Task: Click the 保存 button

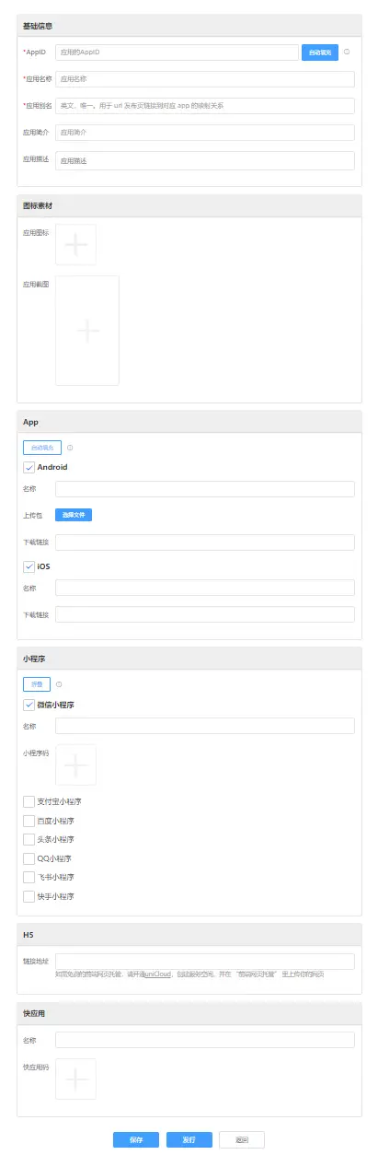Action: point(136,1139)
